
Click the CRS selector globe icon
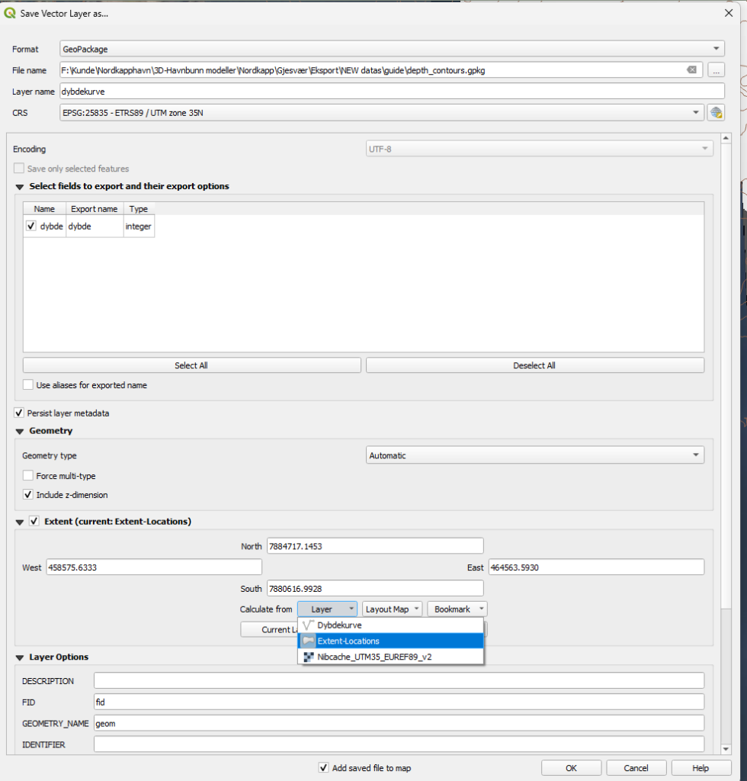click(x=715, y=113)
